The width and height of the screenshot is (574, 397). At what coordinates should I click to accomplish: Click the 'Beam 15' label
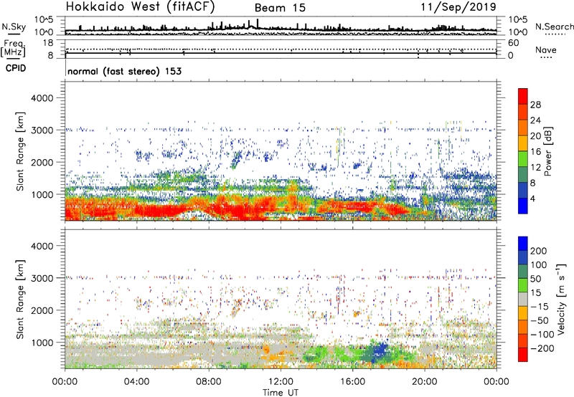(x=280, y=8)
